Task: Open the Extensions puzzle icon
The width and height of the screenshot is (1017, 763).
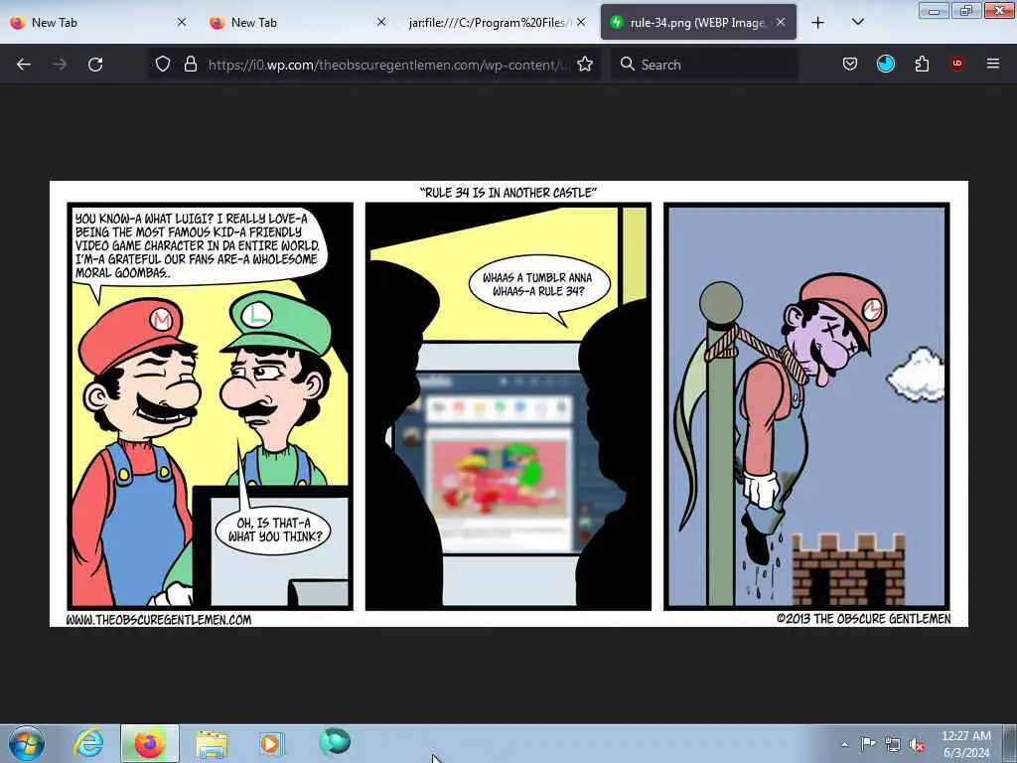Action: 922,64
